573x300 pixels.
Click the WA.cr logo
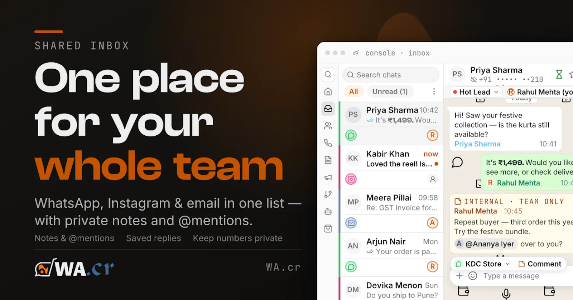pos(74,268)
